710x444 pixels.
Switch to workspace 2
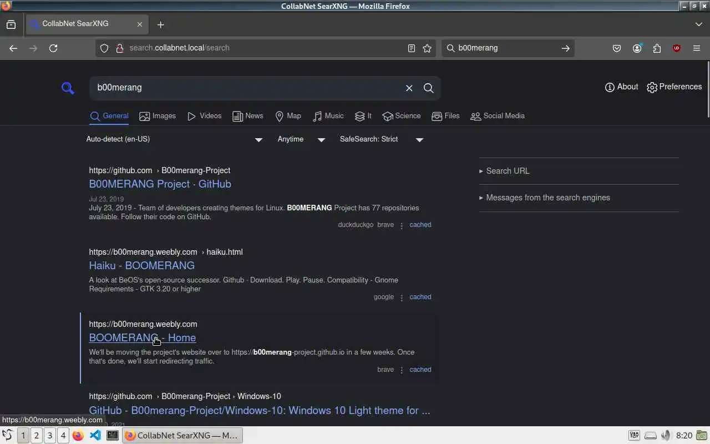pyautogui.click(x=37, y=436)
